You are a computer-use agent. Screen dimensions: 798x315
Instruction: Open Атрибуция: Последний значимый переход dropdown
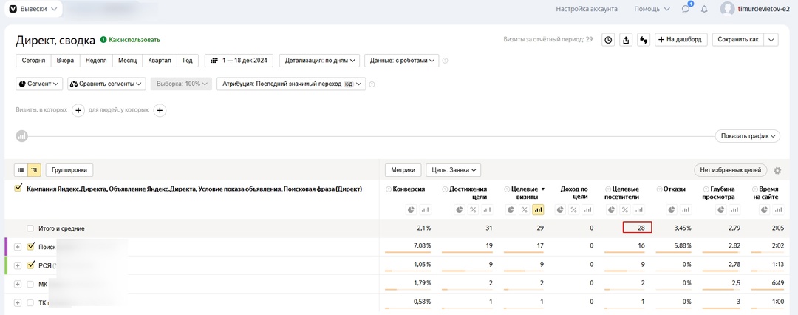tap(291, 84)
